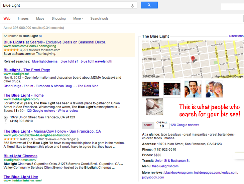Open judysbook.com reviews link
The height and width of the screenshot is (184, 244).
tap(153, 177)
